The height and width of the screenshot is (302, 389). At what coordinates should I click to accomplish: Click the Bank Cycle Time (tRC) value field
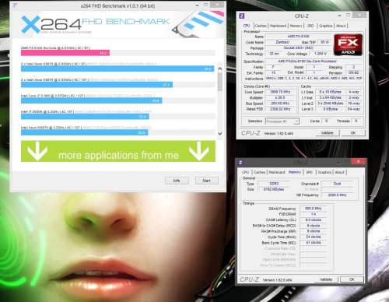click(314, 243)
